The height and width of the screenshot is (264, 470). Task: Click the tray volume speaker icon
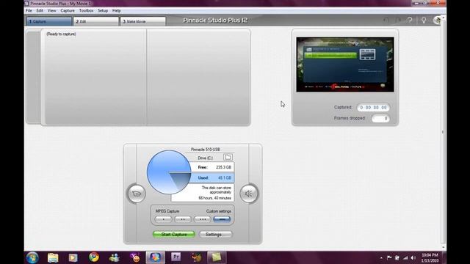(x=413, y=257)
